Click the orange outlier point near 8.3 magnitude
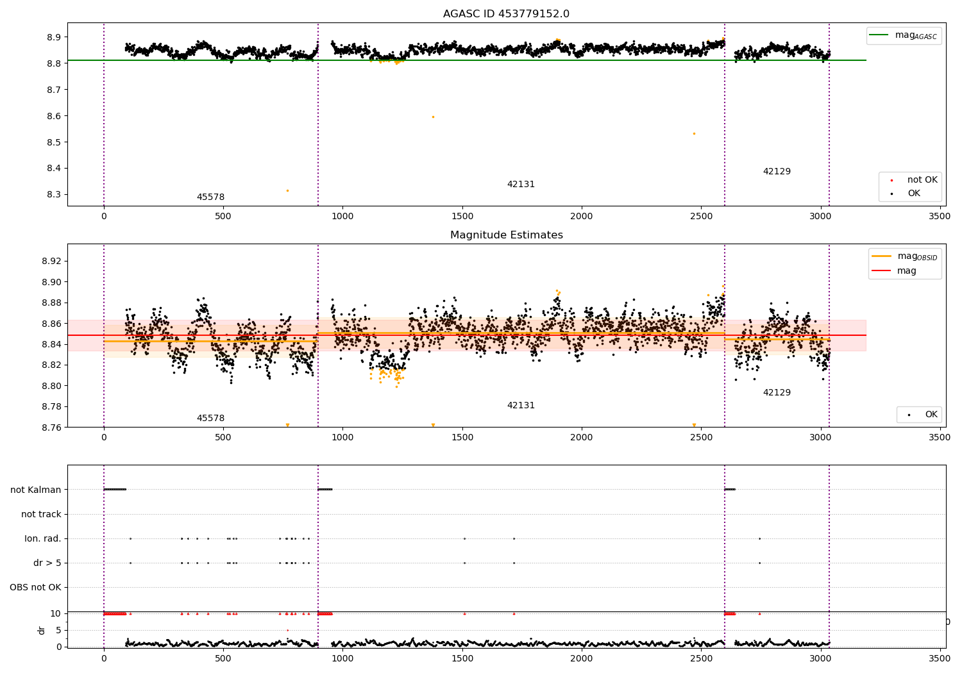 287,190
